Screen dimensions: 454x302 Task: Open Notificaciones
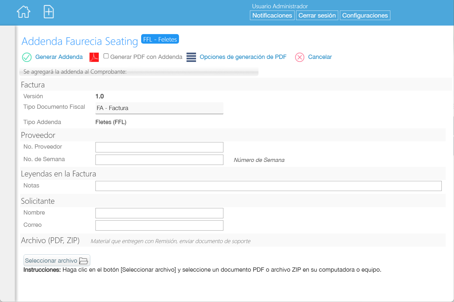(x=272, y=15)
